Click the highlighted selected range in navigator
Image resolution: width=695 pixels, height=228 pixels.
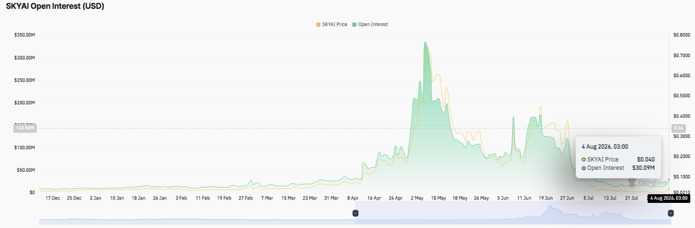(x=512, y=213)
